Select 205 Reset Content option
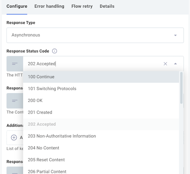Image resolution: width=190 pixels, height=174 pixels. pos(101,160)
